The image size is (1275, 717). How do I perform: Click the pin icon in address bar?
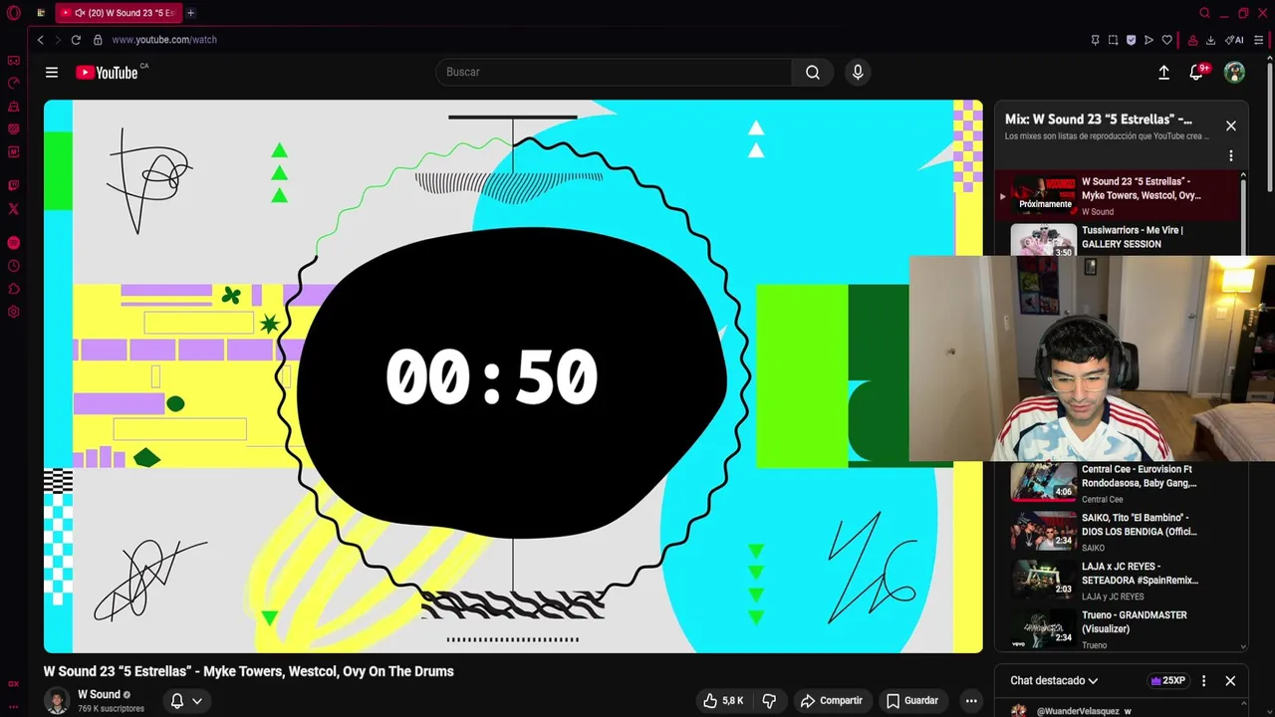(x=1095, y=40)
